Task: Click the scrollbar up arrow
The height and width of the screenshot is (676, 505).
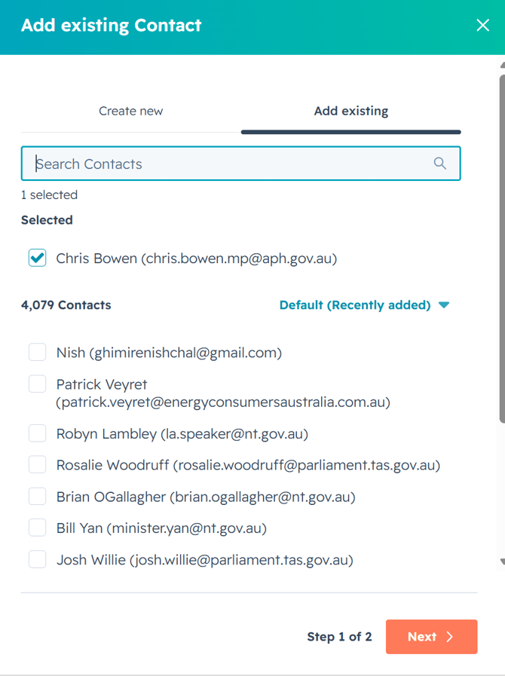Action: 503,65
